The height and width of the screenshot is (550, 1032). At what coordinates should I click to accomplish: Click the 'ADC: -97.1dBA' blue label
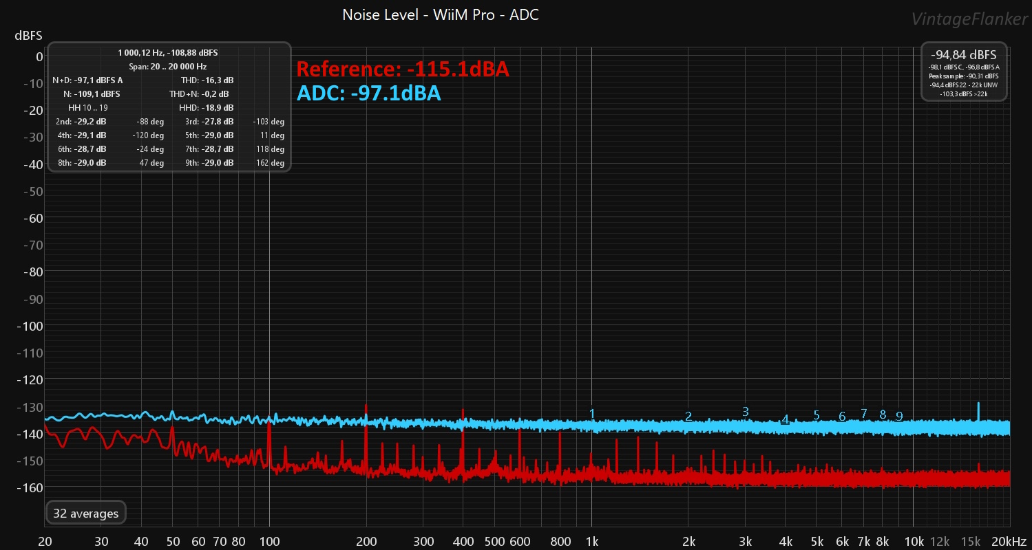pos(368,93)
